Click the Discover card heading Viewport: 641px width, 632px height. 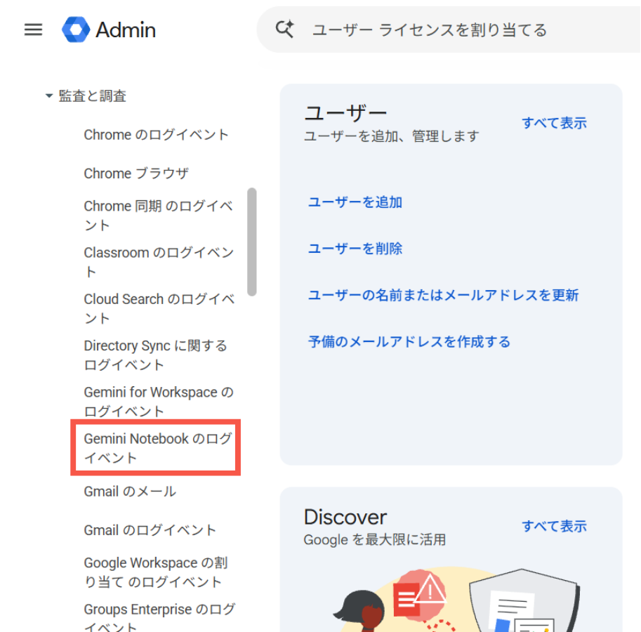click(345, 517)
